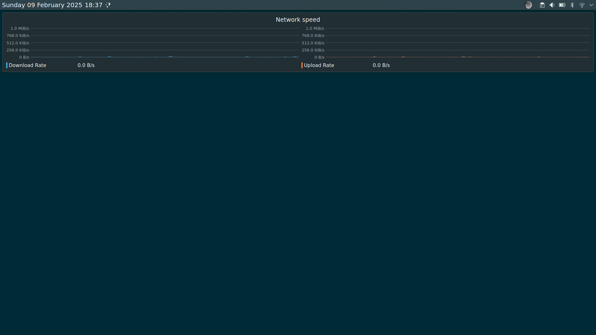Click the icon right of the clock
The width and height of the screenshot is (596, 335).
pyautogui.click(x=108, y=5)
